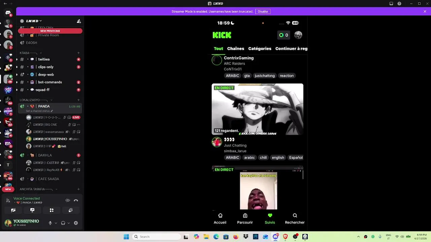Join the Private Room voice channel

tap(50, 35)
